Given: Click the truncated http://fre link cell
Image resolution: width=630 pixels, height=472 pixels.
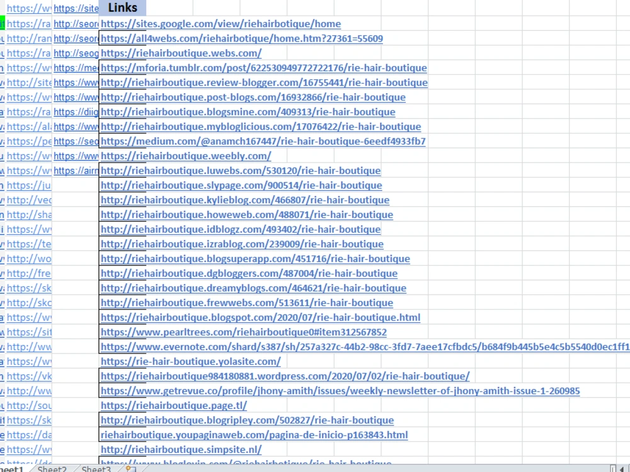Looking at the screenshot, I should point(29,273).
